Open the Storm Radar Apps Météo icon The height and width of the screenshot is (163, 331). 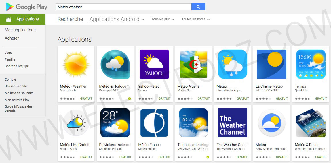232,64
